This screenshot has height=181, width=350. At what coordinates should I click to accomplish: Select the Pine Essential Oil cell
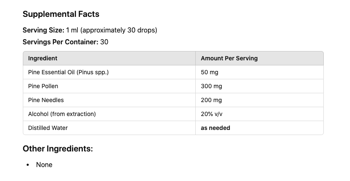(68, 72)
